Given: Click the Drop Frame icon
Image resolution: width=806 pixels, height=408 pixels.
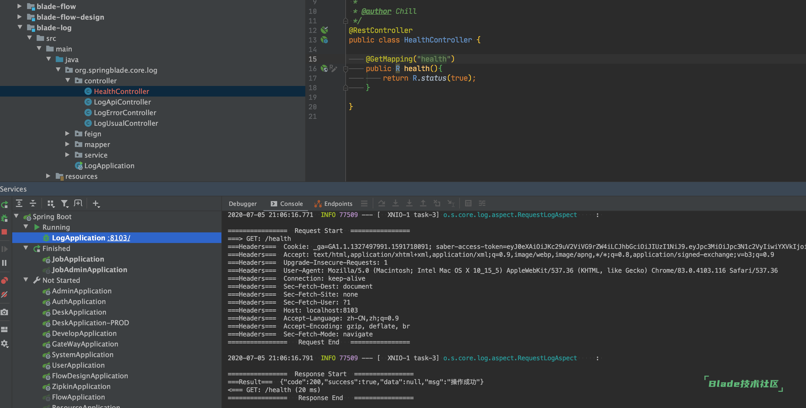Looking at the screenshot, I should click(x=437, y=203).
